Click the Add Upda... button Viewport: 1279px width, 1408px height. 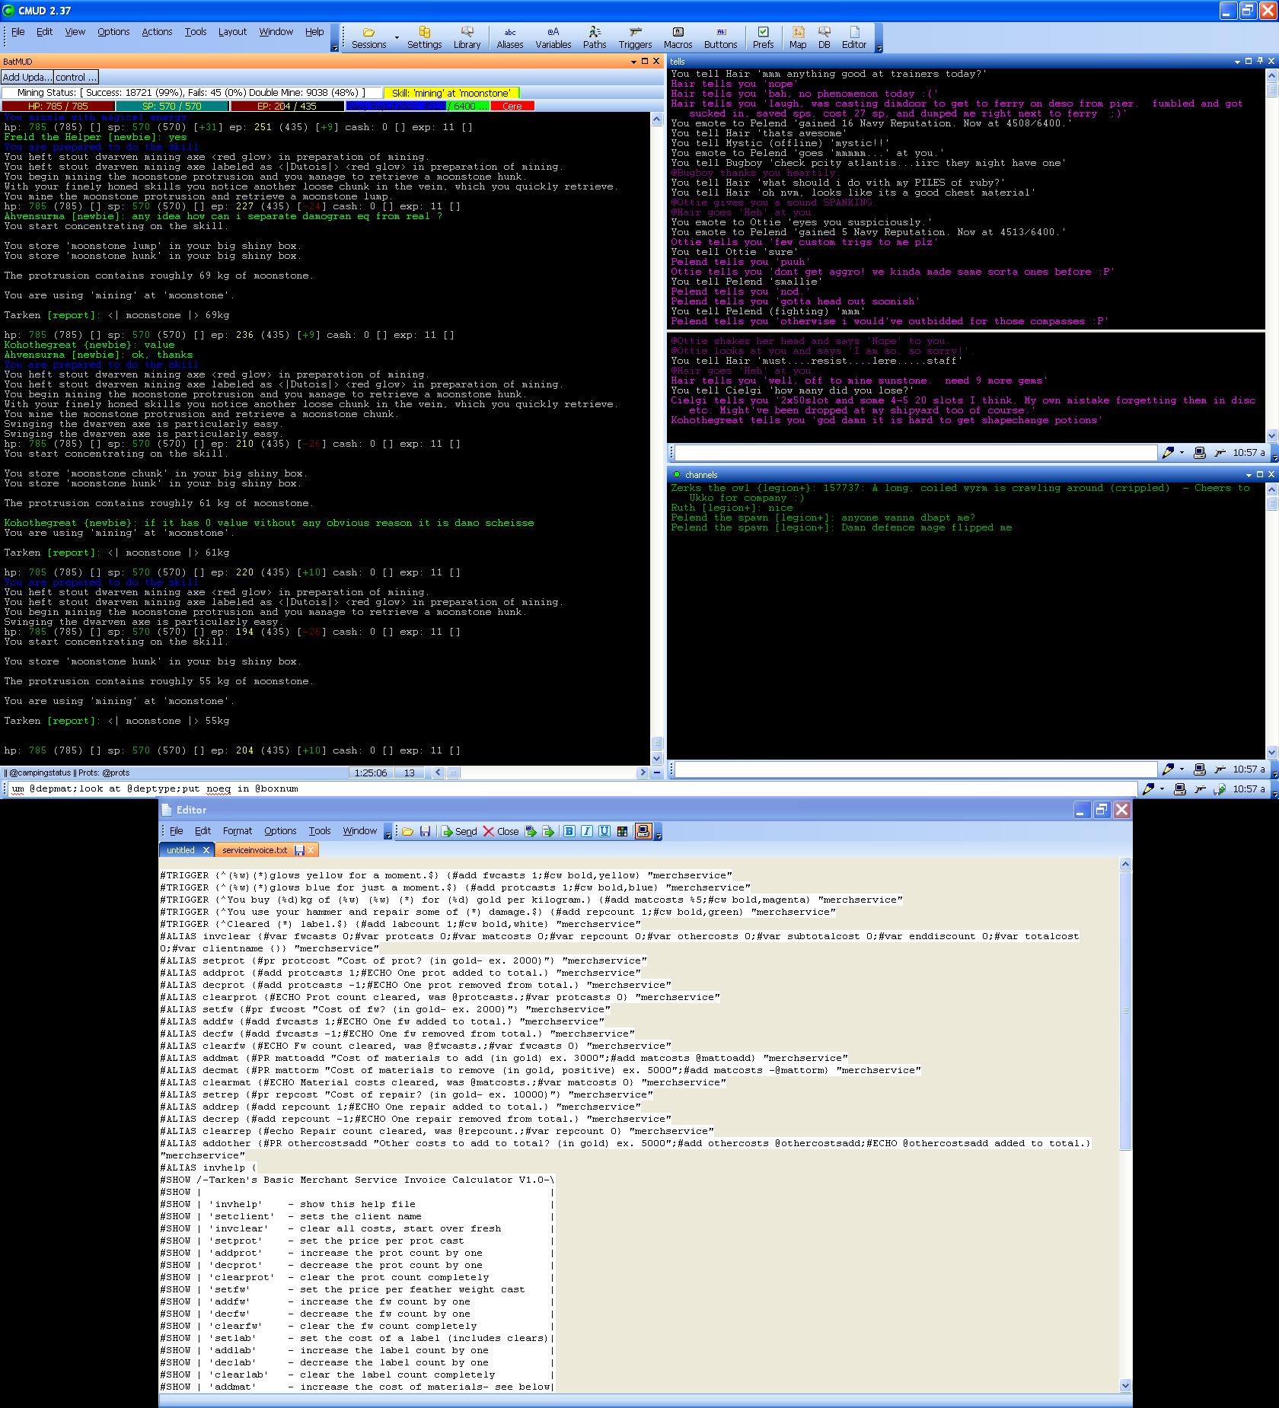coord(27,77)
